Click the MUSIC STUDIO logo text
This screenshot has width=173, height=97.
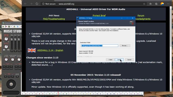13,31
